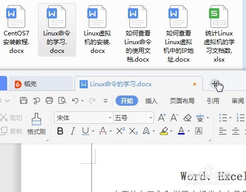The width and height of the screenshot is (246, 192).
Task: Expand text effects dropdown arrow
Action: click(x=154, y=131)
